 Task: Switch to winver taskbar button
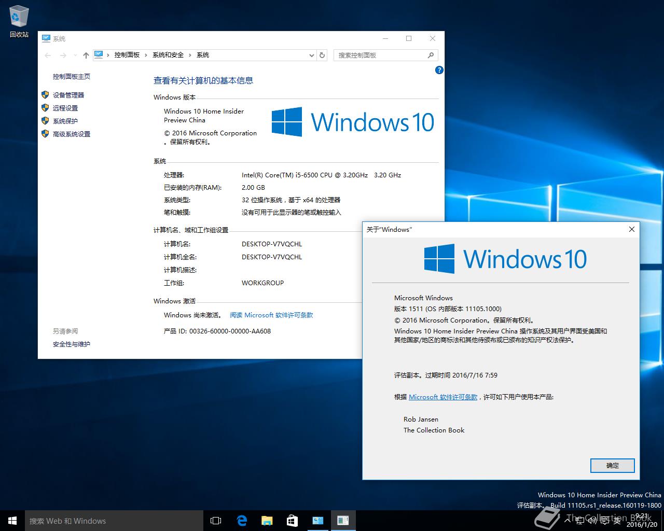pyautogui.click(x=343, y=521)
